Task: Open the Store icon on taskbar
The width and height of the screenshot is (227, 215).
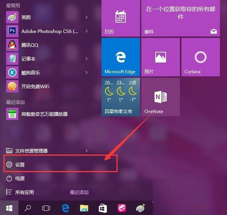Action: pos(103,208)
